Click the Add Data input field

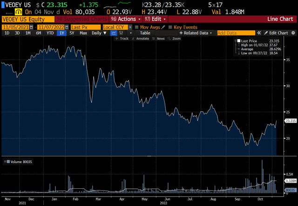pyautogui.click(x=236, y=33)
